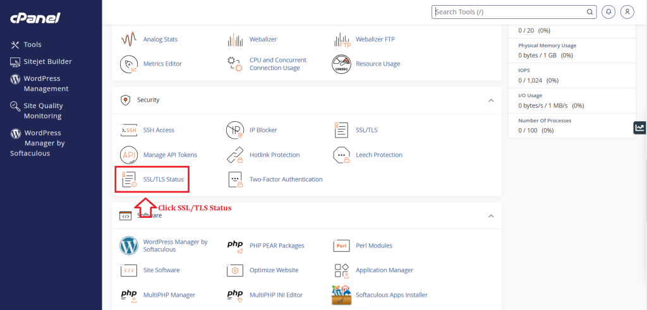647x310 pixels.
Task: Click the Site Software icon
Action: point(128,270)
